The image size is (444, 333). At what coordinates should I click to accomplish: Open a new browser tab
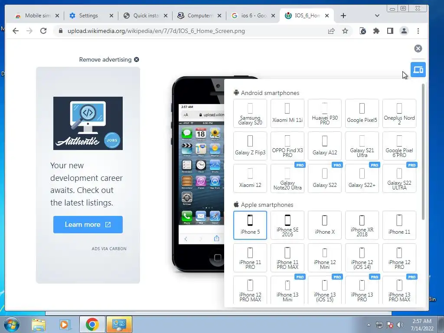point(343,16)
